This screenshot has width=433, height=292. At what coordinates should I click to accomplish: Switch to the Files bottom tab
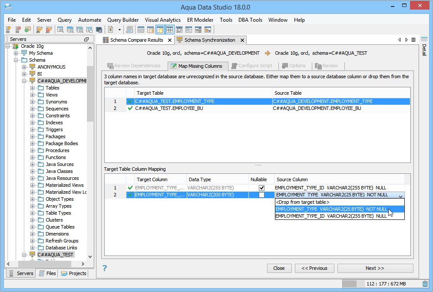pos(48,273)
